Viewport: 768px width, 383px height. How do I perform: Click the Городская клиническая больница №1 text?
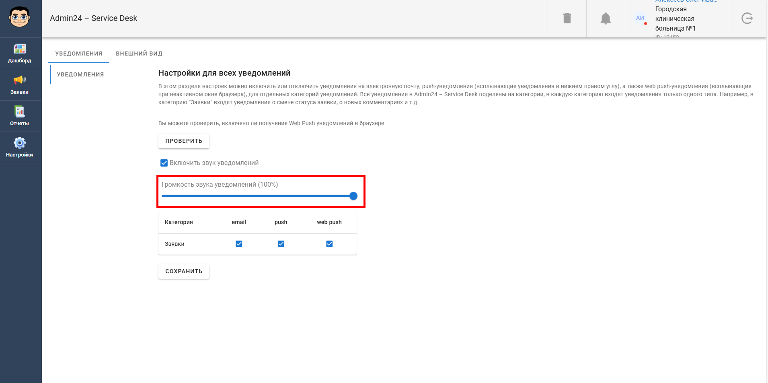pos(676,19)
